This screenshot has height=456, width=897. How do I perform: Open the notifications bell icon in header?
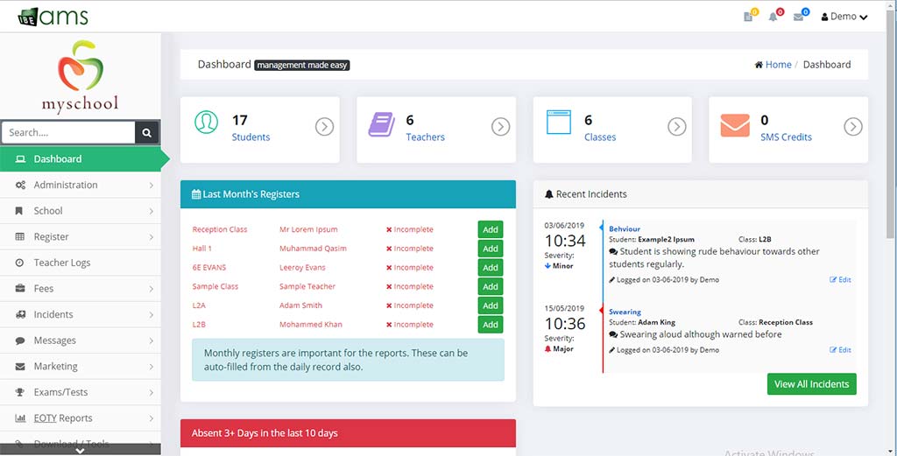[x=773, y=17]
